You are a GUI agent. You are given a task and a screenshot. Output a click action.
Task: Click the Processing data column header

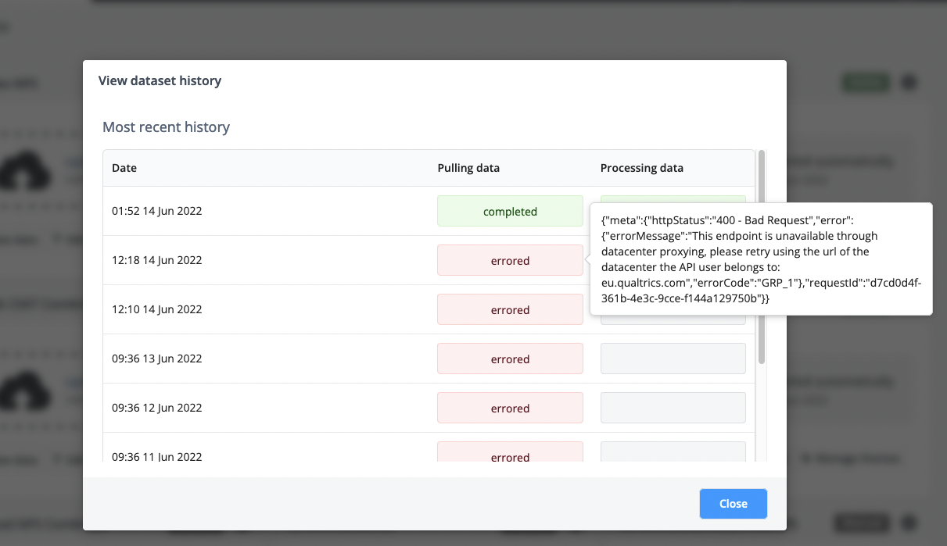tap(641, 168)
